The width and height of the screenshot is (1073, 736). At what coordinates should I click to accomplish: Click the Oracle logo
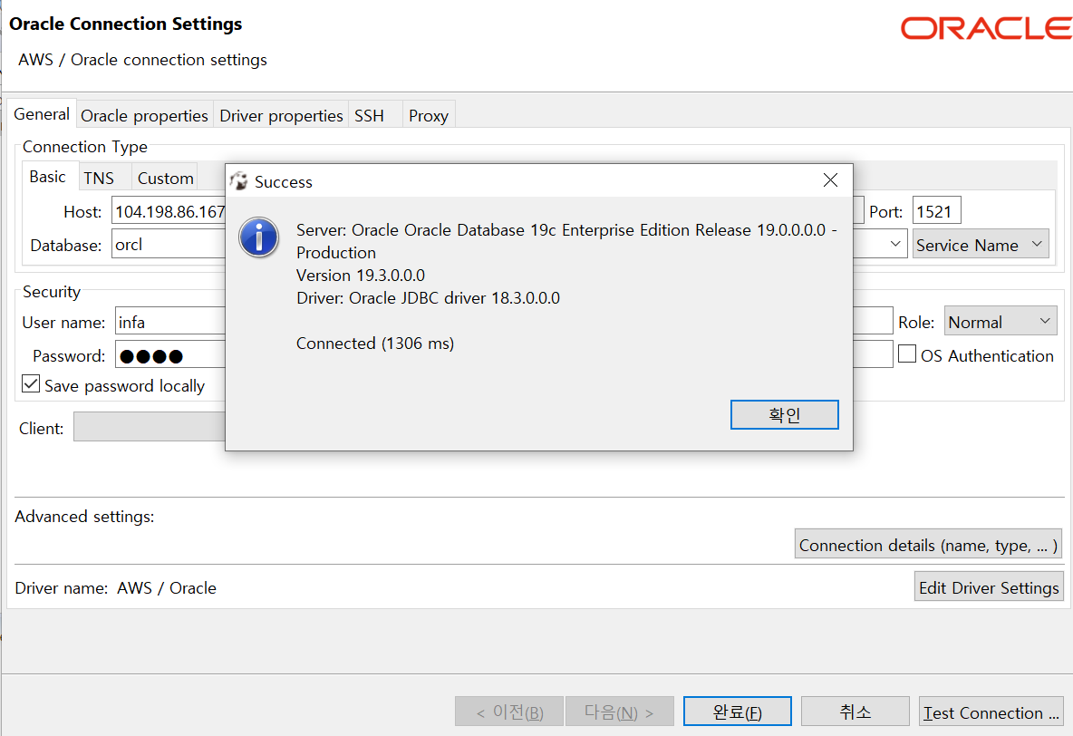[985, 28]
